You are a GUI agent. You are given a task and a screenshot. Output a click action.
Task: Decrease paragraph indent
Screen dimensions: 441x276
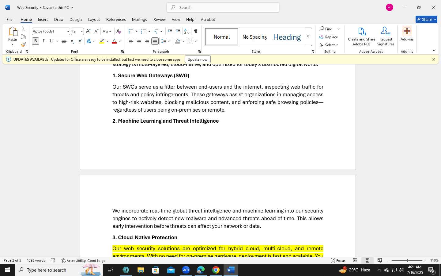170,31
